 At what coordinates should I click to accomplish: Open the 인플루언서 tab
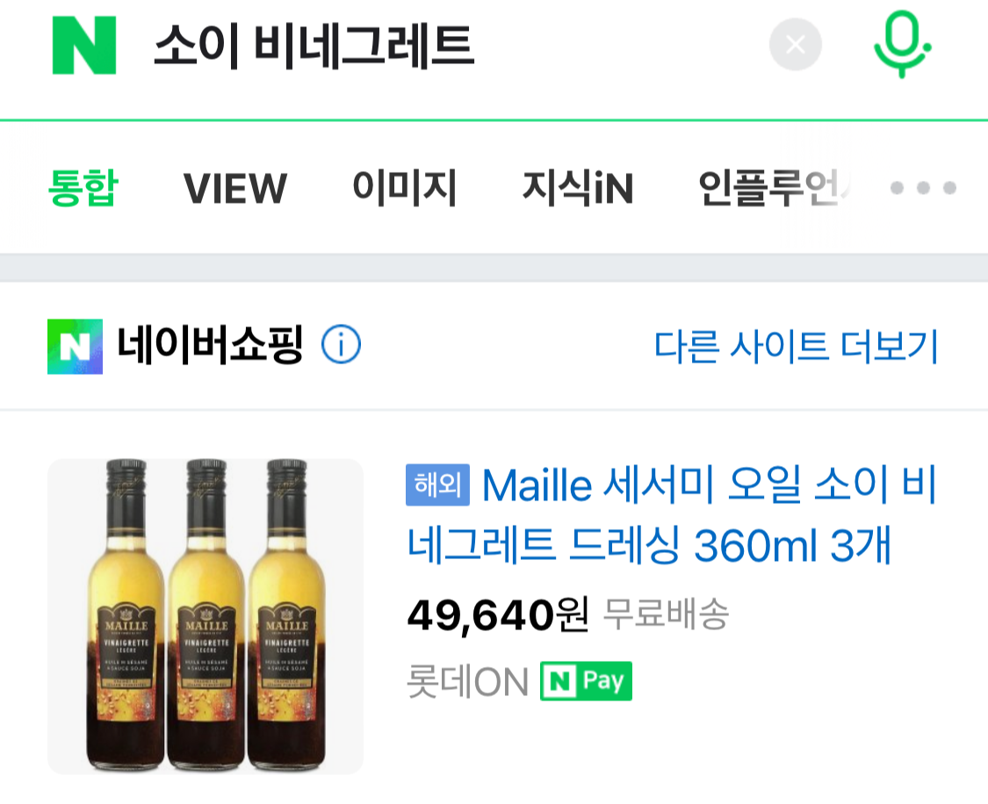point(775,188)
